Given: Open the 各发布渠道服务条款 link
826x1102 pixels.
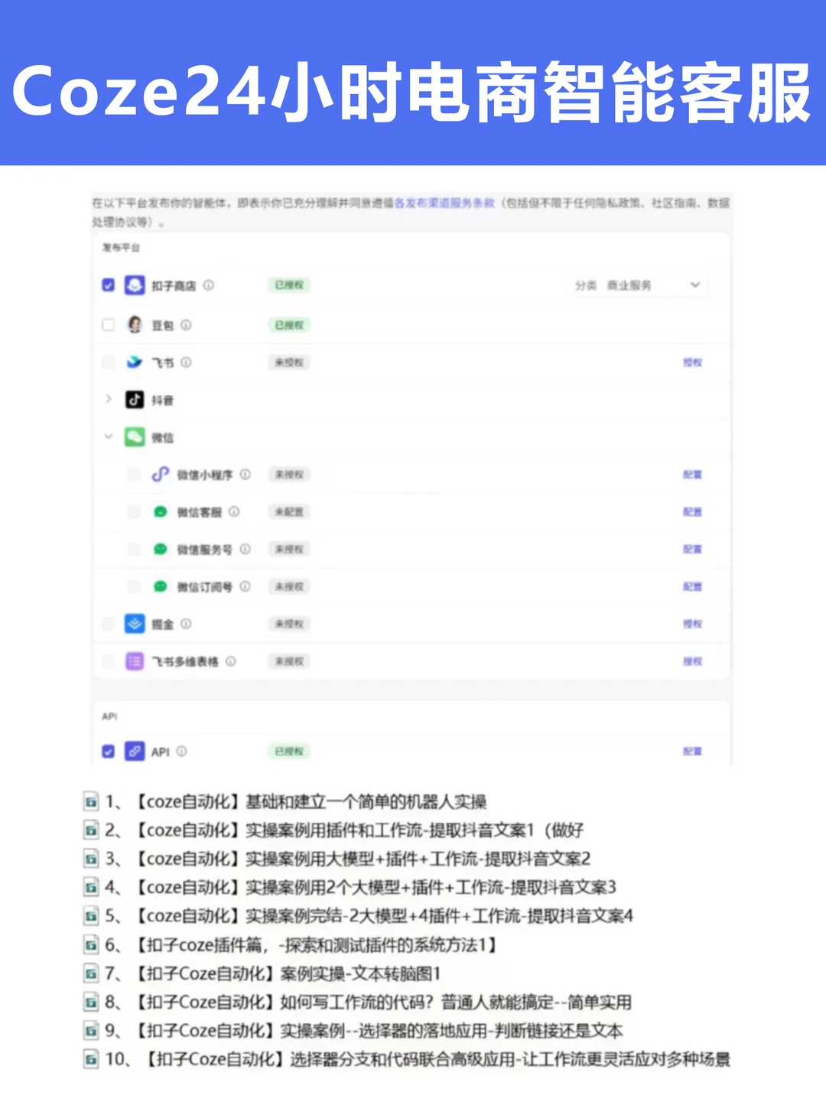Looking at the screenshot, I should [444, 203].
